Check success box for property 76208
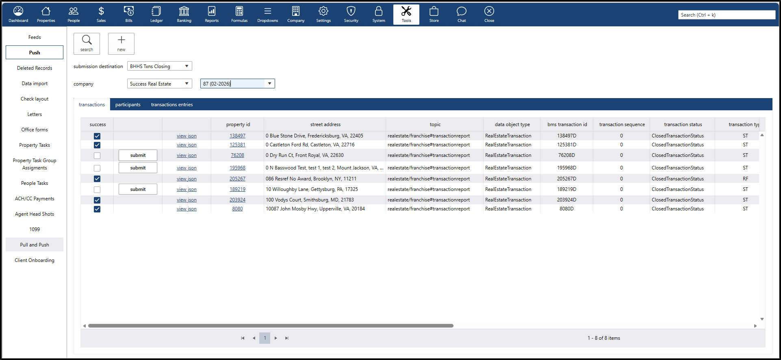Viewport: 781px width, 360px height. [x=97, y=156]
